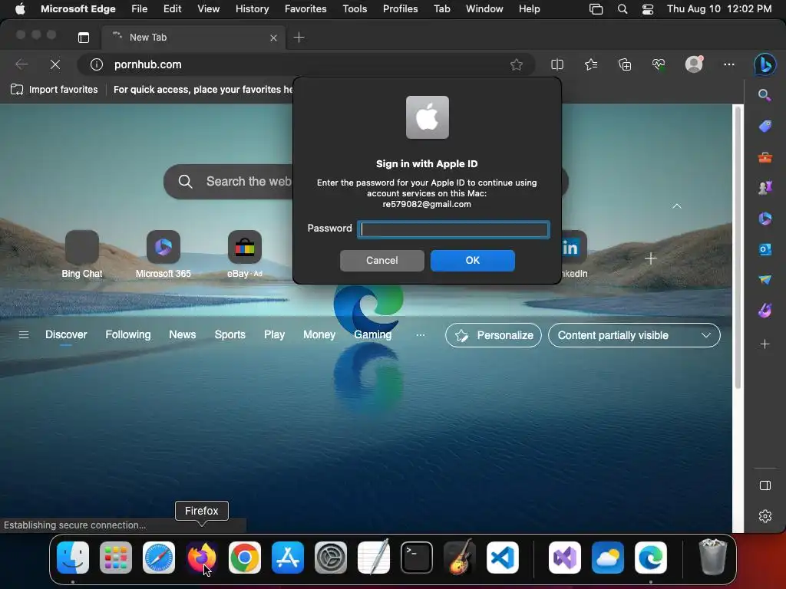This screenshot has height=589, width=786.
Task: Expand Content partially visible dropdown
Action: pyautogui.click(x=634, y=335)
